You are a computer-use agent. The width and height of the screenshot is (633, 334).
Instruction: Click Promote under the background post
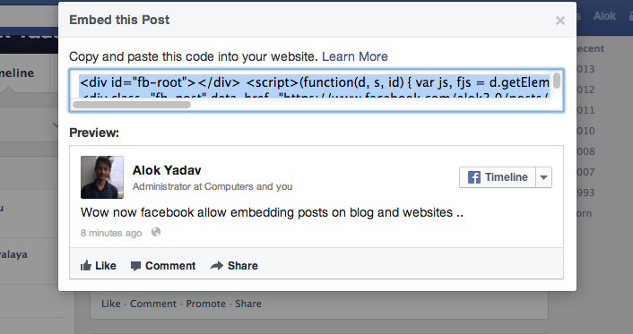coord(206,304)
